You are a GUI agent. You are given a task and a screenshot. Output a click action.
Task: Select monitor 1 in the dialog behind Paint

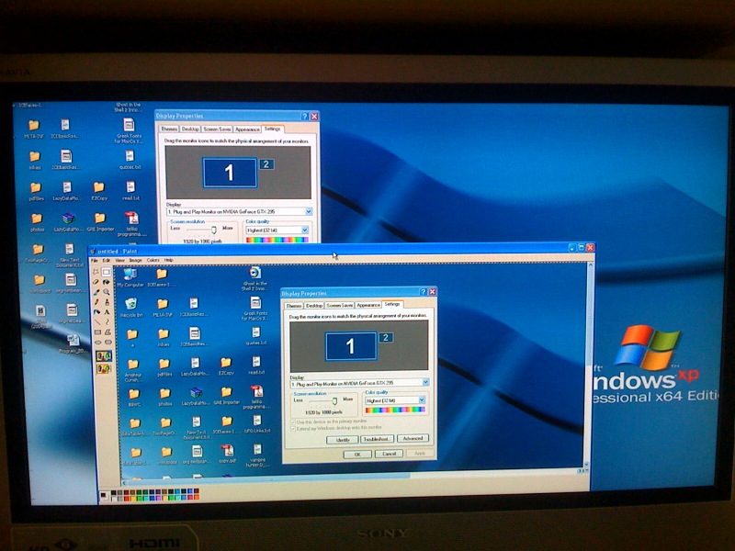tap(230, 173)
